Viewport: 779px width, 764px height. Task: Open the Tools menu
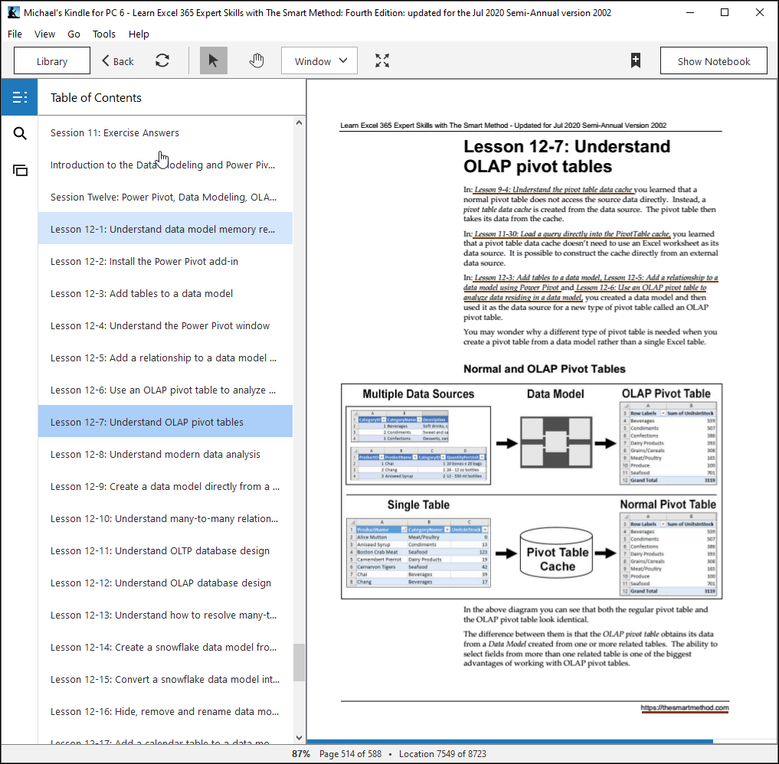(x=104, y=34)
